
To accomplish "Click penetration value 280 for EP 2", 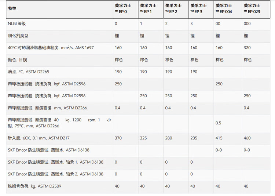I will pyautogui.click(x=169, y=138).
